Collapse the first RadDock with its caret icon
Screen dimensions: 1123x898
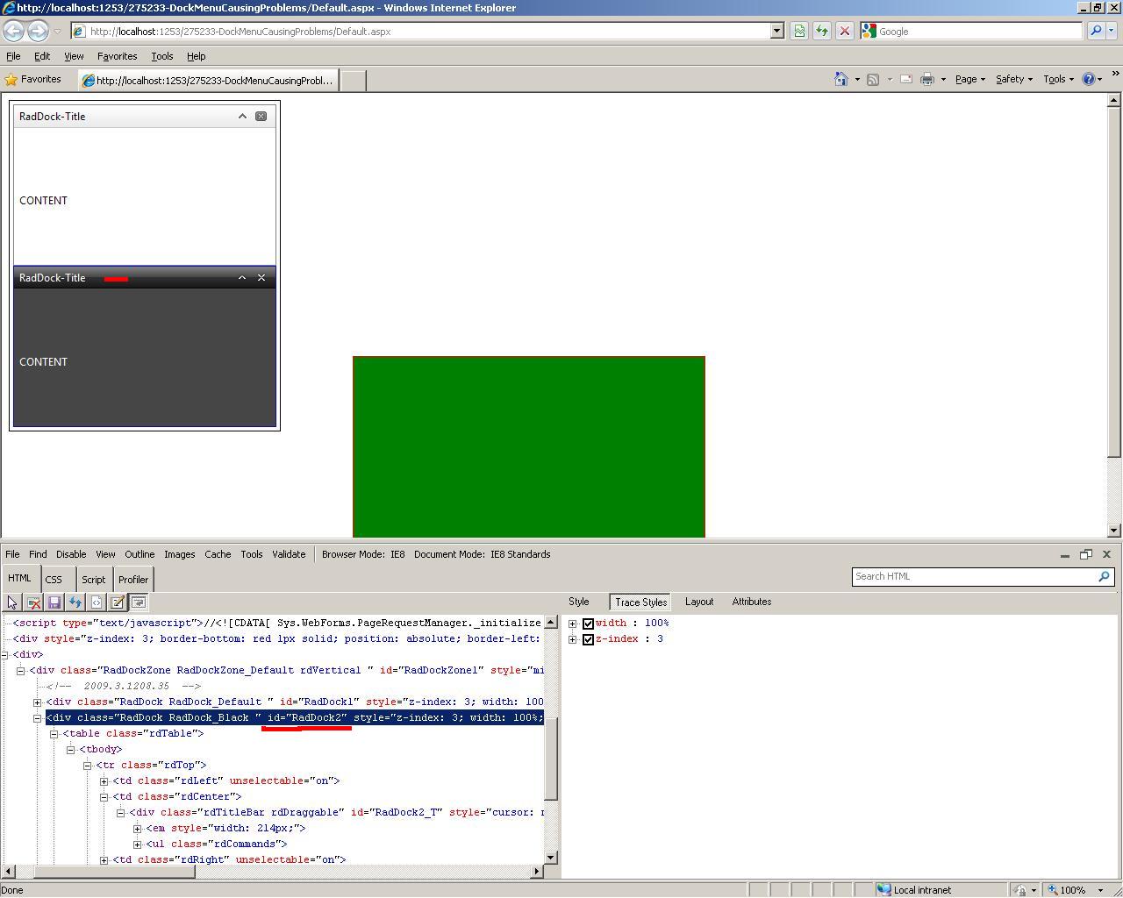(242, 116)
